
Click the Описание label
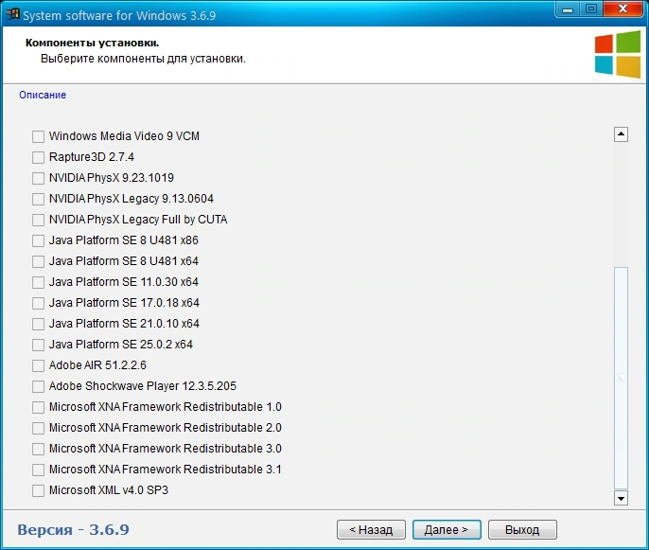click(43, 95)
